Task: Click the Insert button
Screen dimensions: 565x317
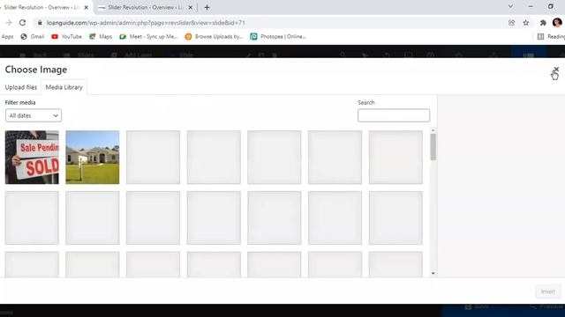Action: coord(548,291)
